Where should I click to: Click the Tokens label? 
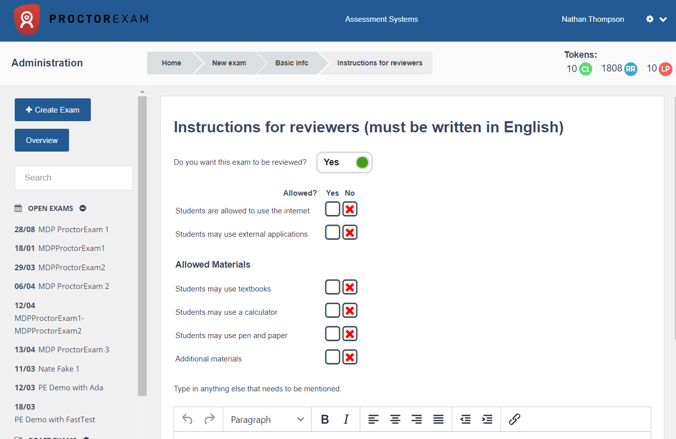(x=581, y=55)
